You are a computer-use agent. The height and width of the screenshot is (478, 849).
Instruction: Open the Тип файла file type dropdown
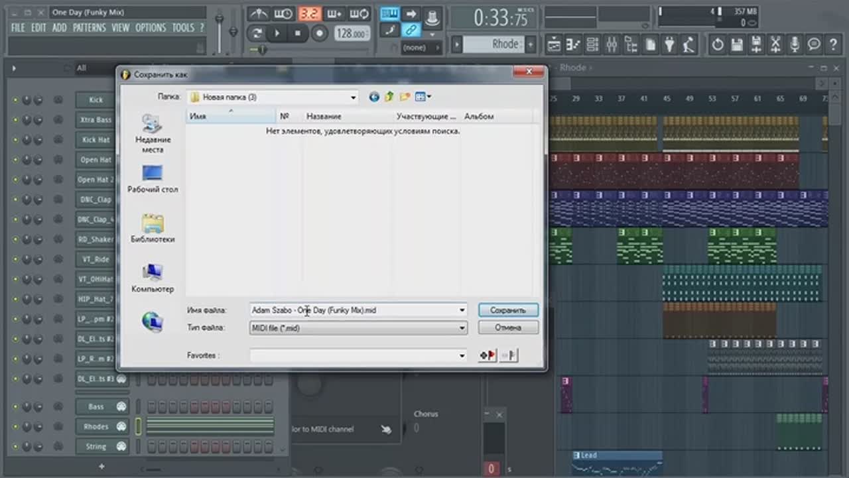[x=462, y=328]
